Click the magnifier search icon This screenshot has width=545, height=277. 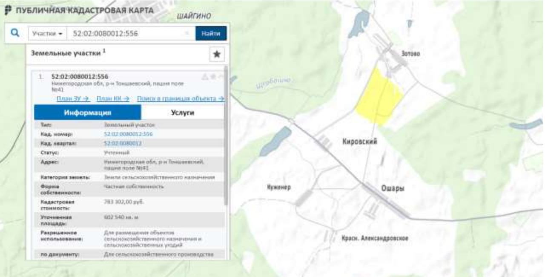15,33
